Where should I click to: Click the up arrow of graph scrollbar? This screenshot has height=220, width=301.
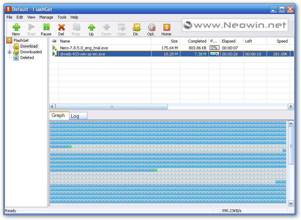point(291,124)
